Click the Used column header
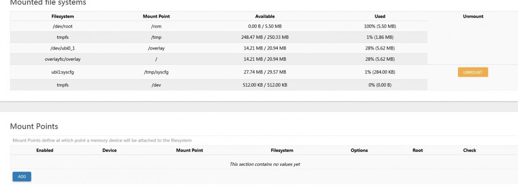 coord(380,16)
